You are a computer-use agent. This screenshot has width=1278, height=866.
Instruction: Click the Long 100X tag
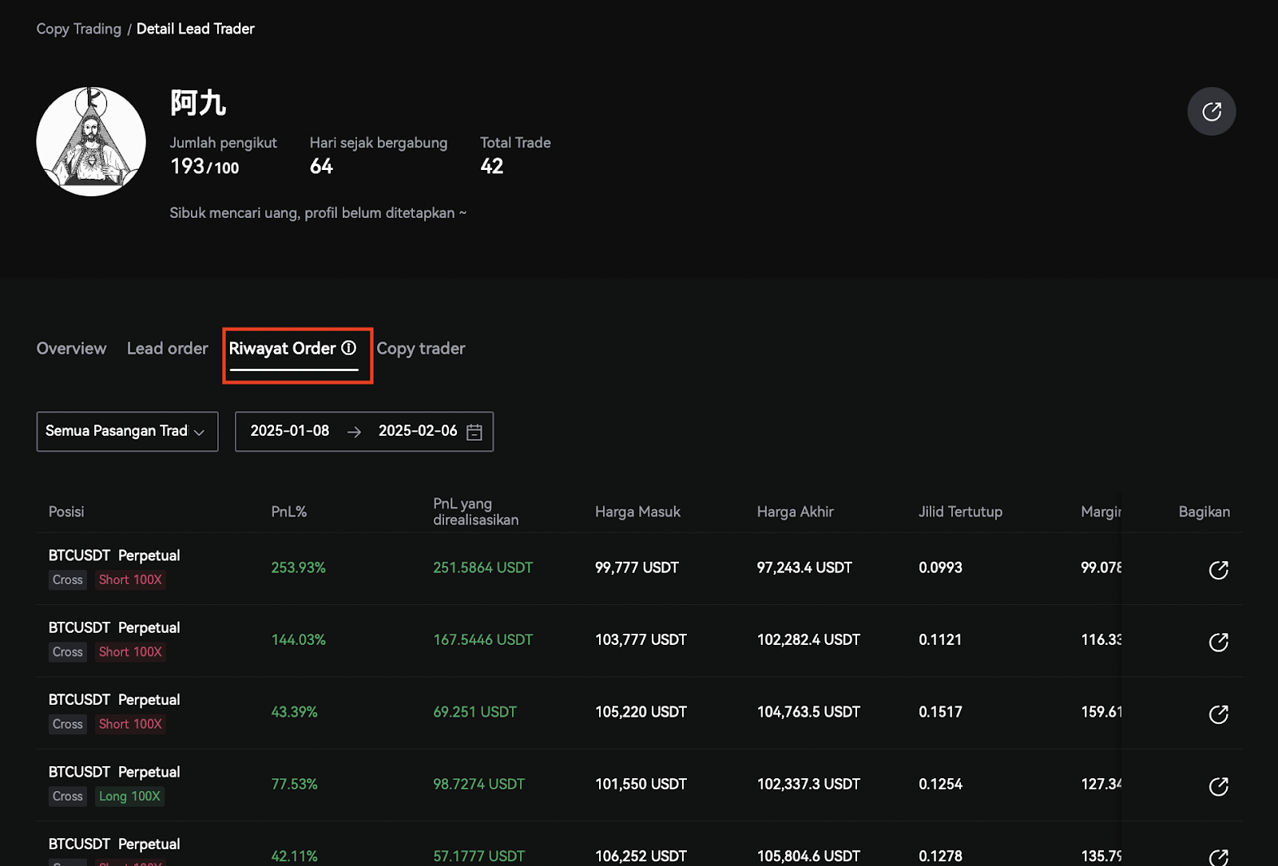coord(129,796)
